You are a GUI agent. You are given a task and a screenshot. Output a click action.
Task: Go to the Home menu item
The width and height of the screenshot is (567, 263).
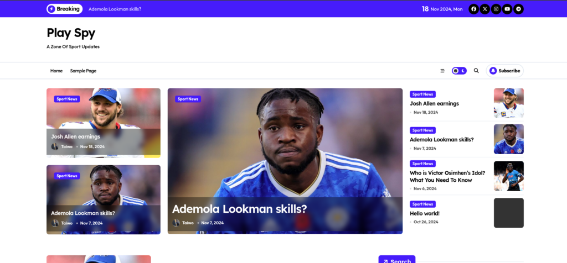(56, 71)
